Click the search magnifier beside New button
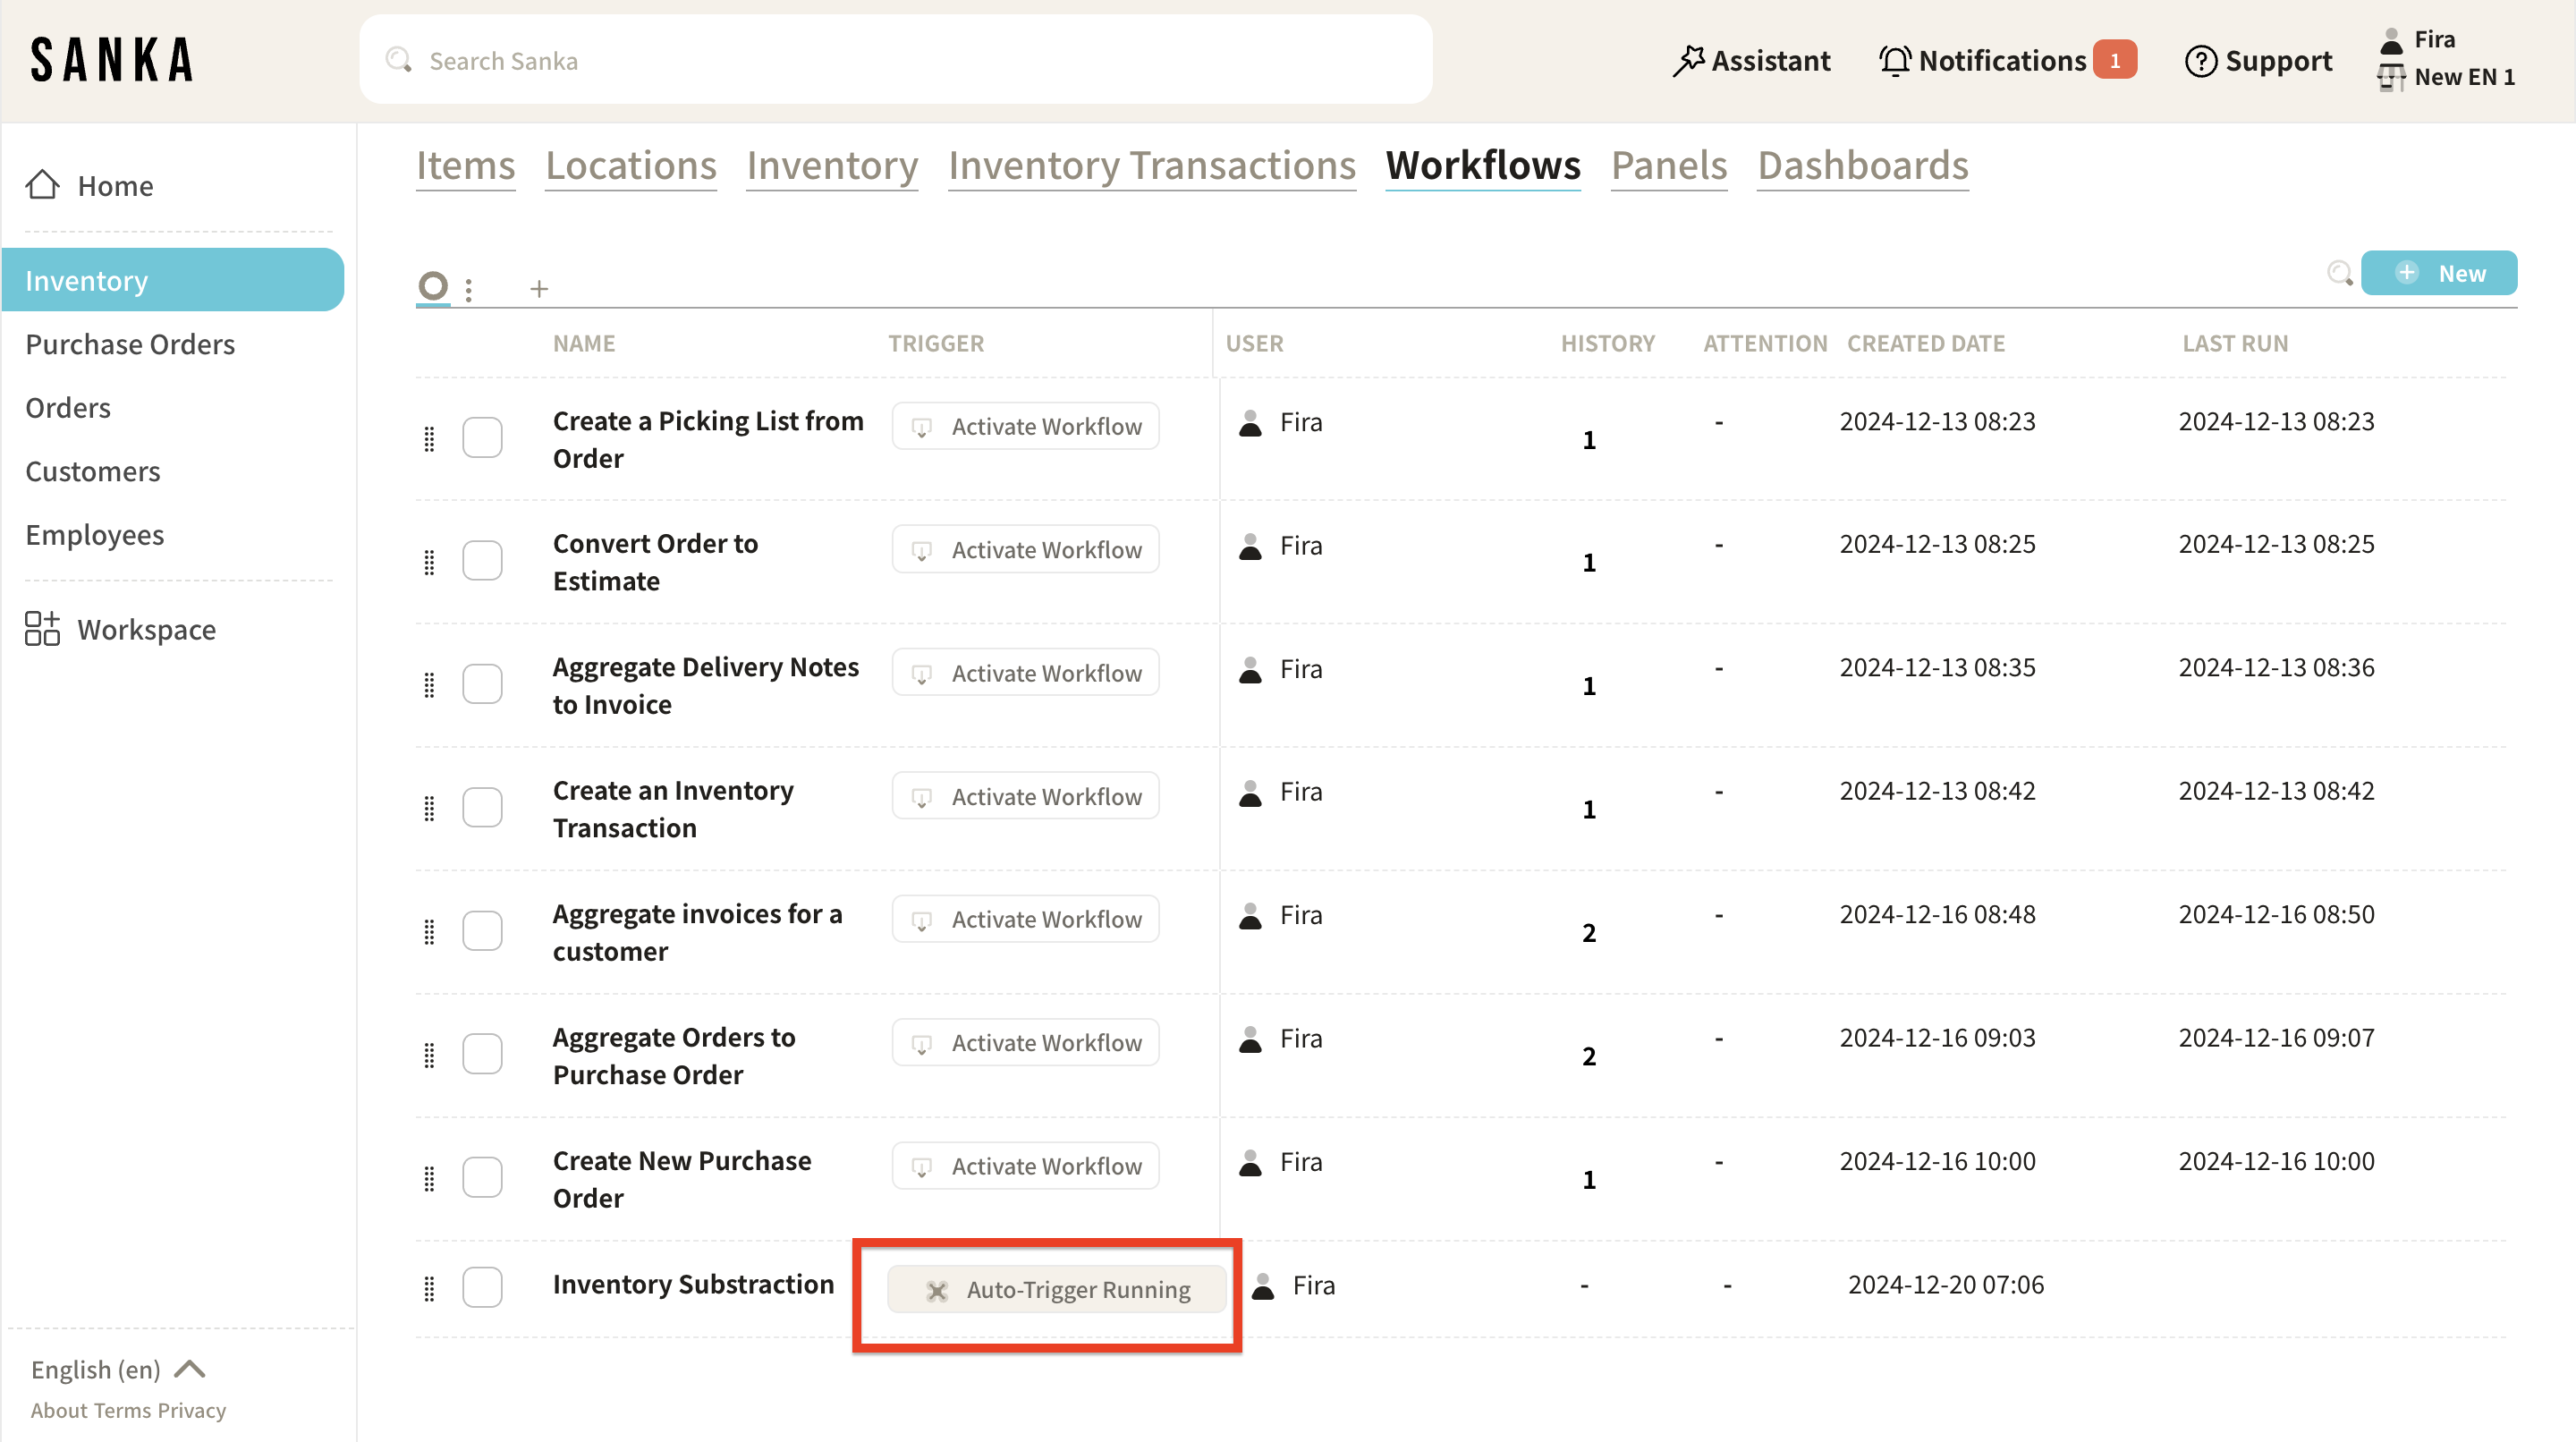Screen dimensions: 2576x1442 coord(2339,273)
